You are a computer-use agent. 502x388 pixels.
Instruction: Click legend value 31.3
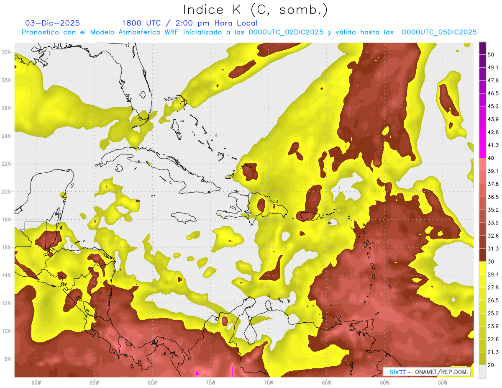493,249
